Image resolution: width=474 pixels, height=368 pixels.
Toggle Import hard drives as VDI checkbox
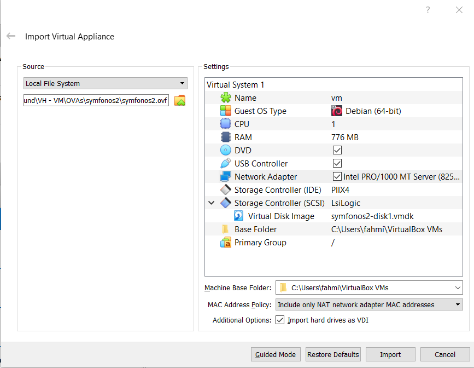tap(280, 320)
